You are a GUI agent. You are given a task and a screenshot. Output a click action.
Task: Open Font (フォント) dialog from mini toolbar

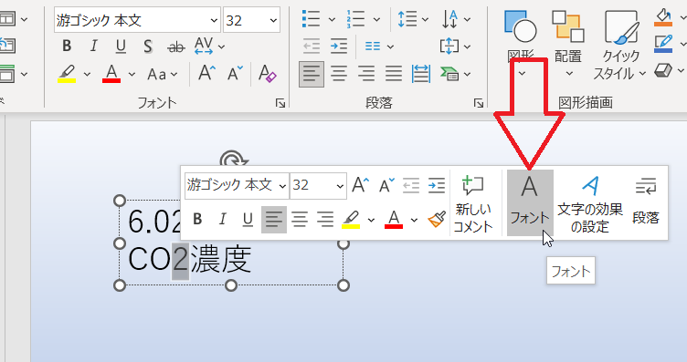(530, 202)
